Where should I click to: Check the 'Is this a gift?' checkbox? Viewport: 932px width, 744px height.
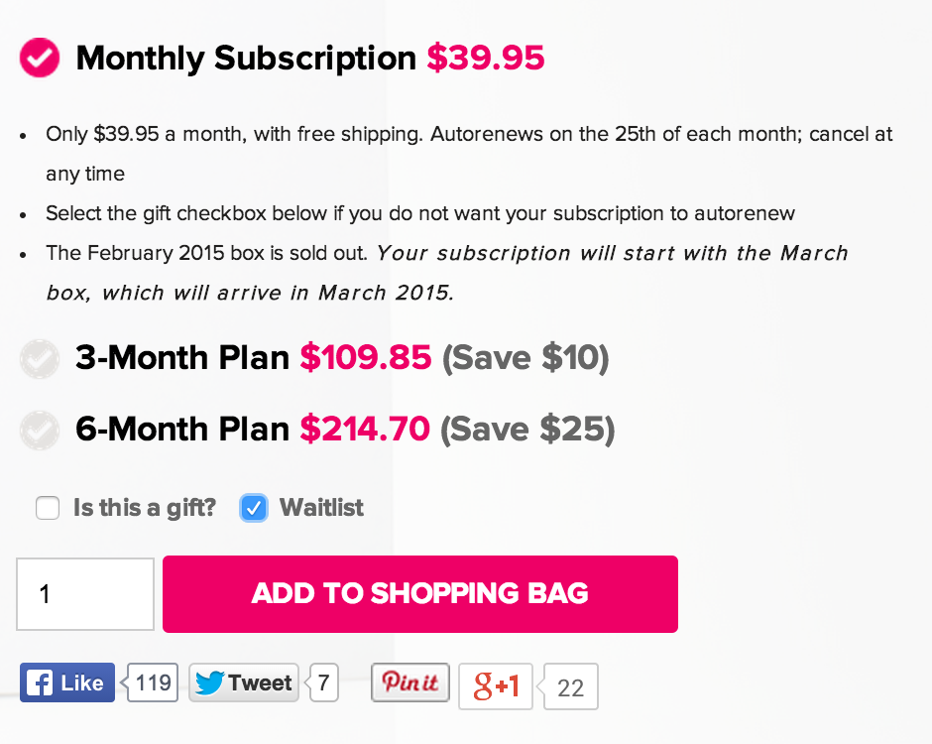(48, 508)
